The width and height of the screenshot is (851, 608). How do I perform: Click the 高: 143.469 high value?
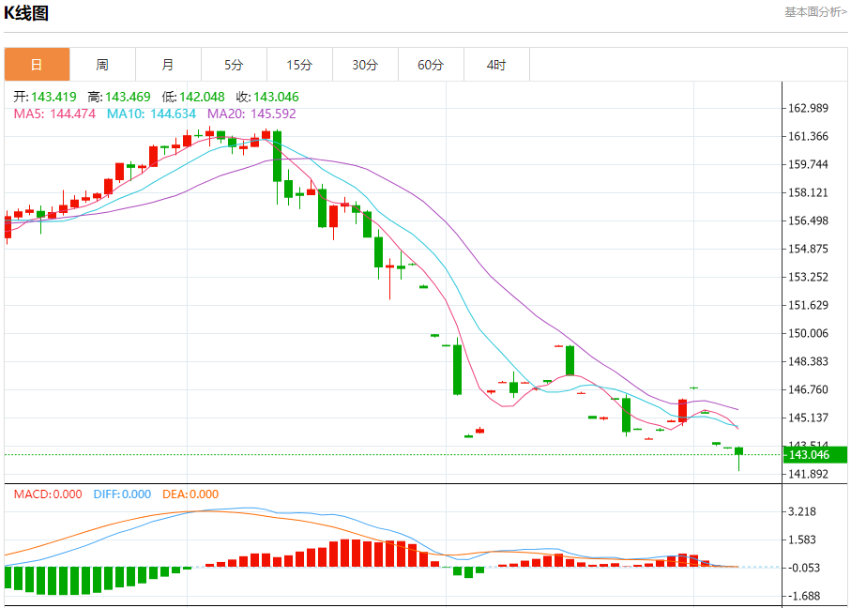(119, 98)
